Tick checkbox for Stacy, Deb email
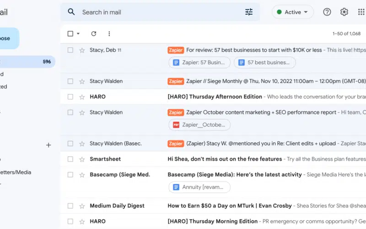Image resolution: width=366 pixels, height=229 pixels. point(70,50)
